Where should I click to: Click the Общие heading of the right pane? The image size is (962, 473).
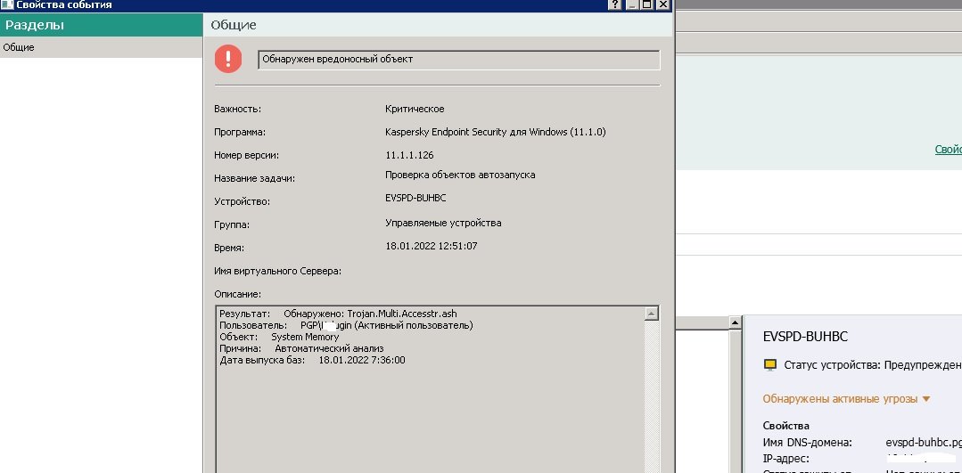233,25
